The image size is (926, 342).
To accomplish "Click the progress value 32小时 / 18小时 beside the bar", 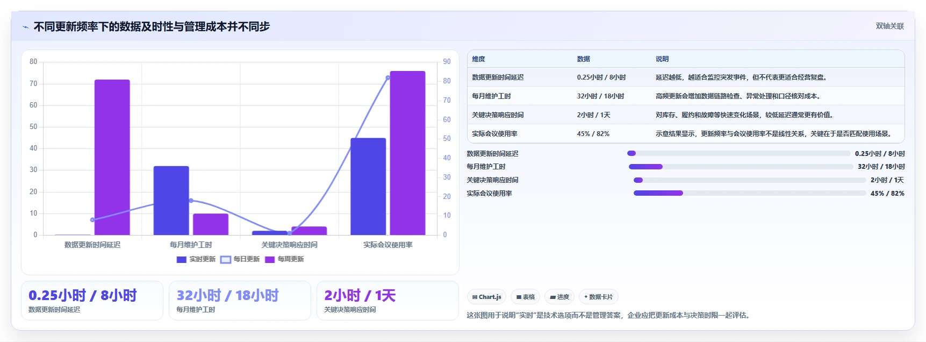I will 881,167.
